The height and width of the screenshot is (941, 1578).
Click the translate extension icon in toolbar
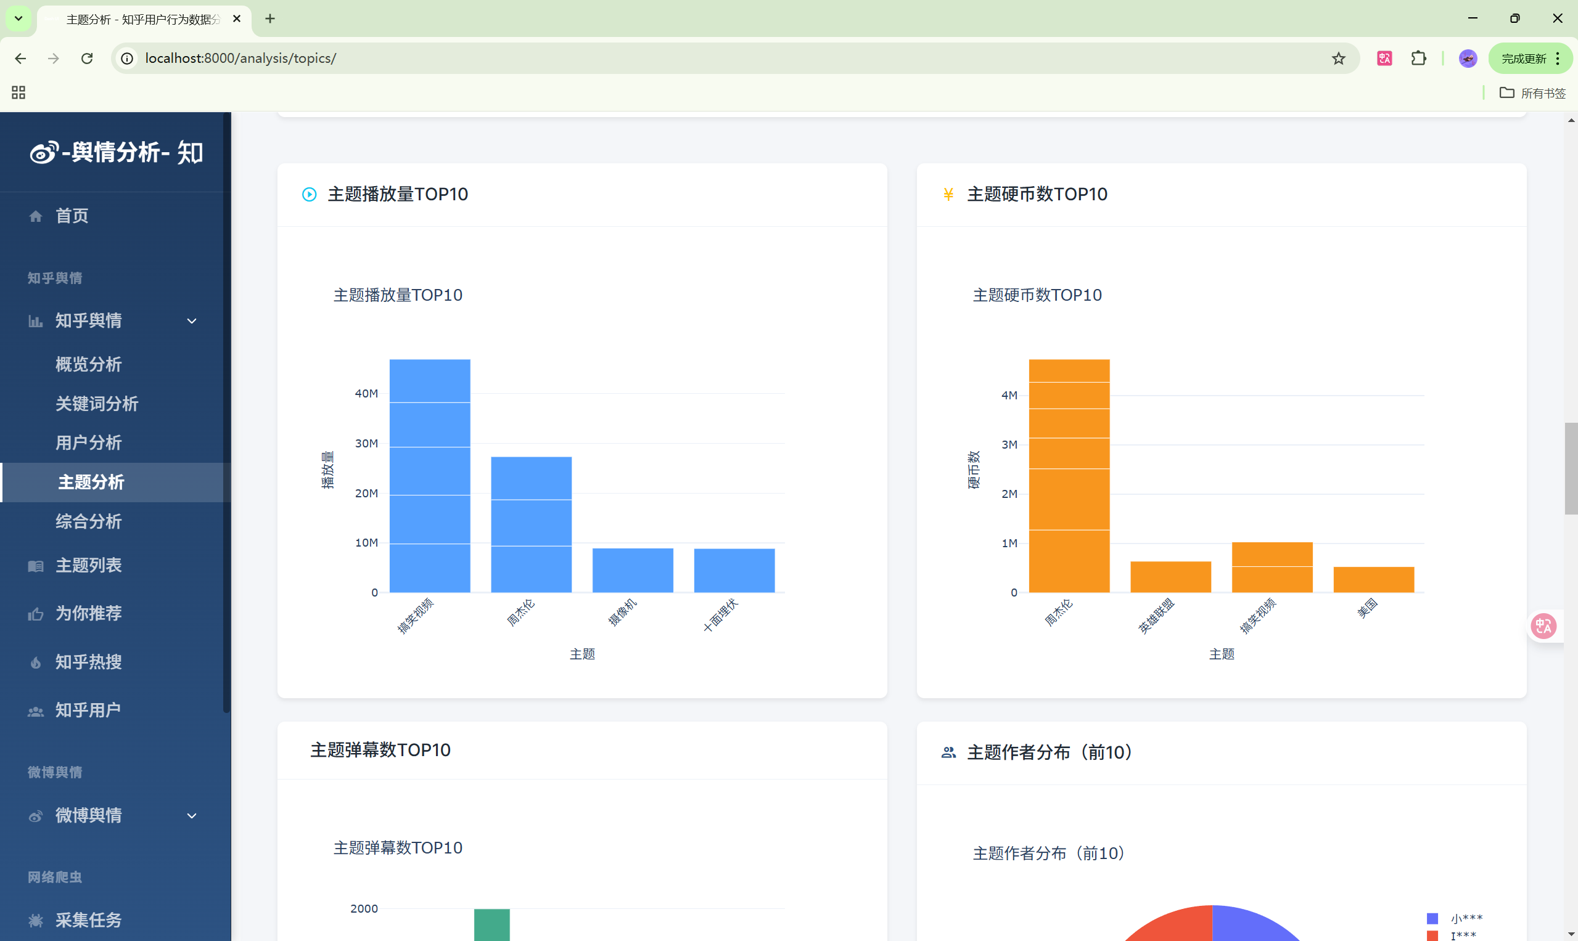[x=1384, y=59]
